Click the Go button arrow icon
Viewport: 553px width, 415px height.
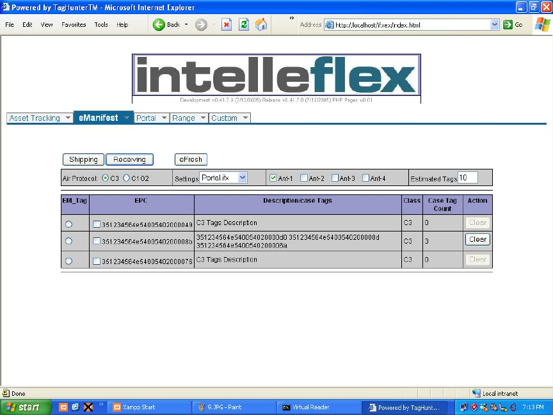tap(508, 25)
